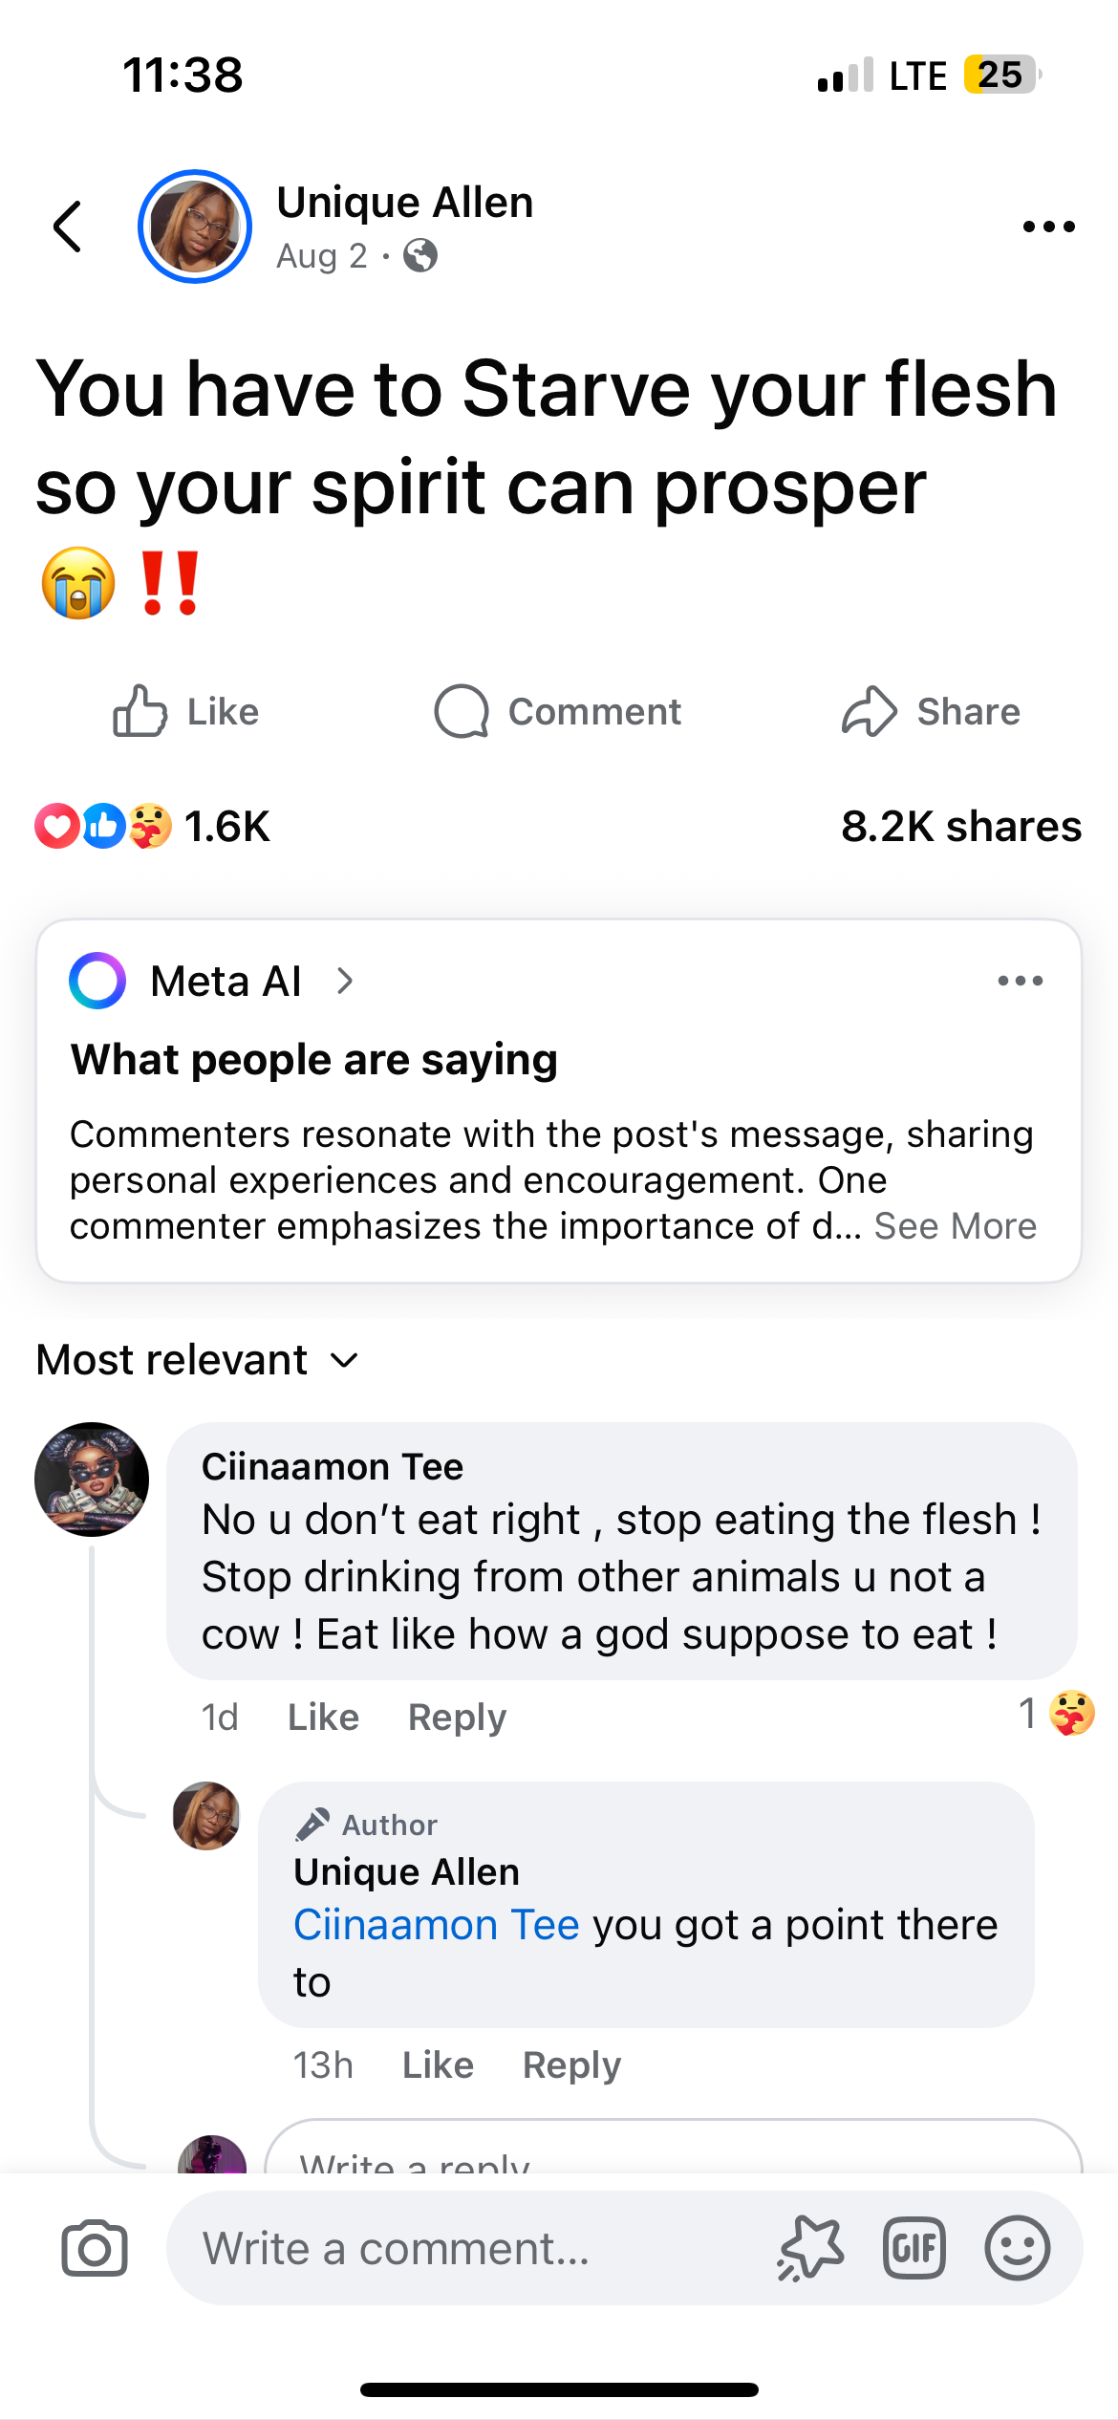Tap the back arrow icon
Image resolution: width=1118 pixels, height=2420 pixels.
[x=68, y=227]
